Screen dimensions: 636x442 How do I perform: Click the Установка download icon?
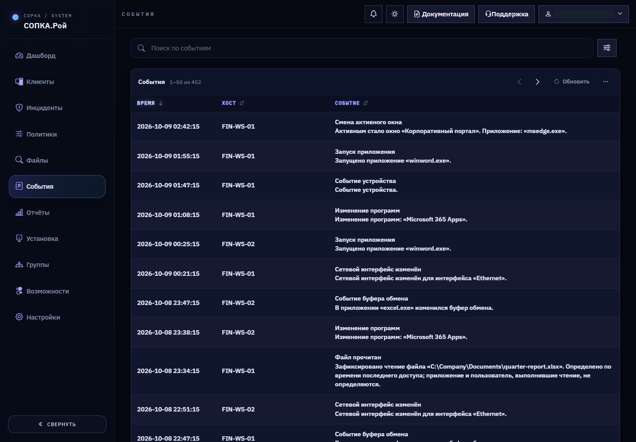coord(19,239)
